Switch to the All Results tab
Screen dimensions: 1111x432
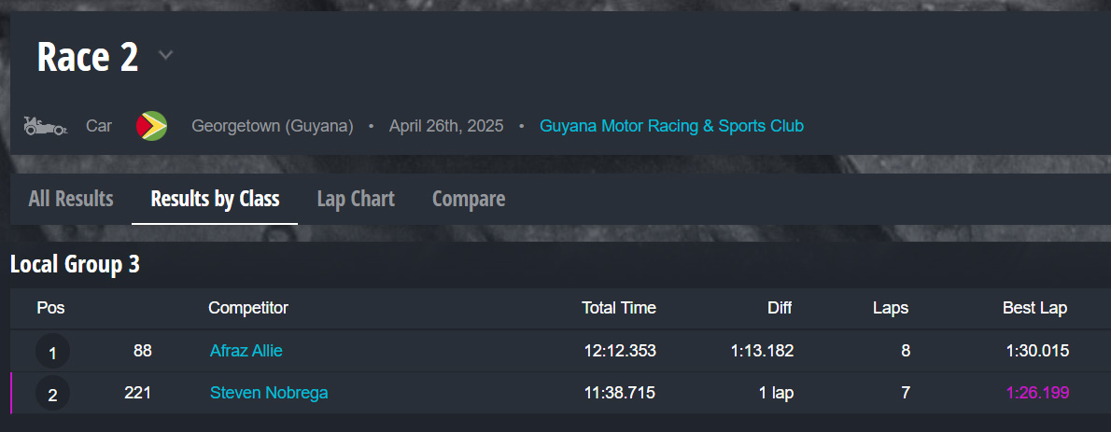tap(71, 199)
